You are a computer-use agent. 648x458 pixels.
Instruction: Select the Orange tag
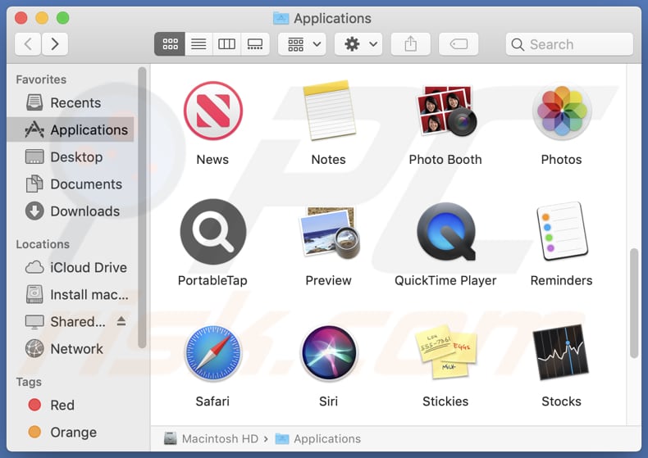tap(71, 432)
